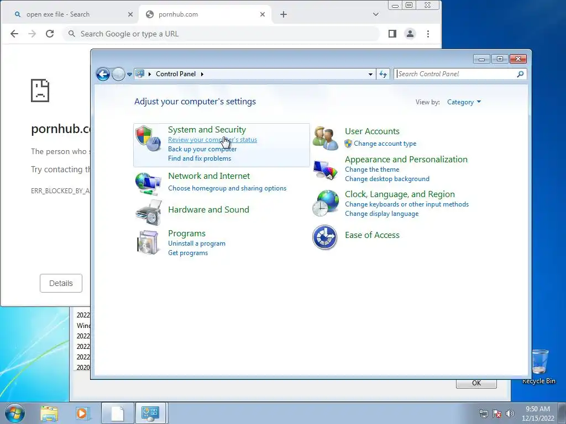566x424 pixels.
Task: Open the Ease of Access category
Action: click(x=372, y=235)
